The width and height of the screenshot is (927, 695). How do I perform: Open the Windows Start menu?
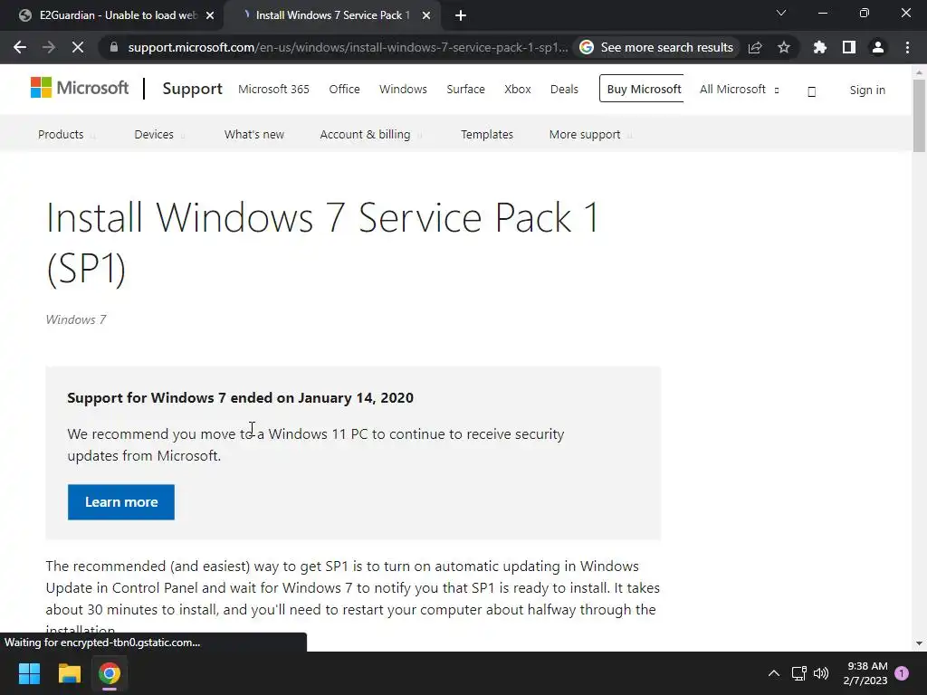click(x=29, y=673)
